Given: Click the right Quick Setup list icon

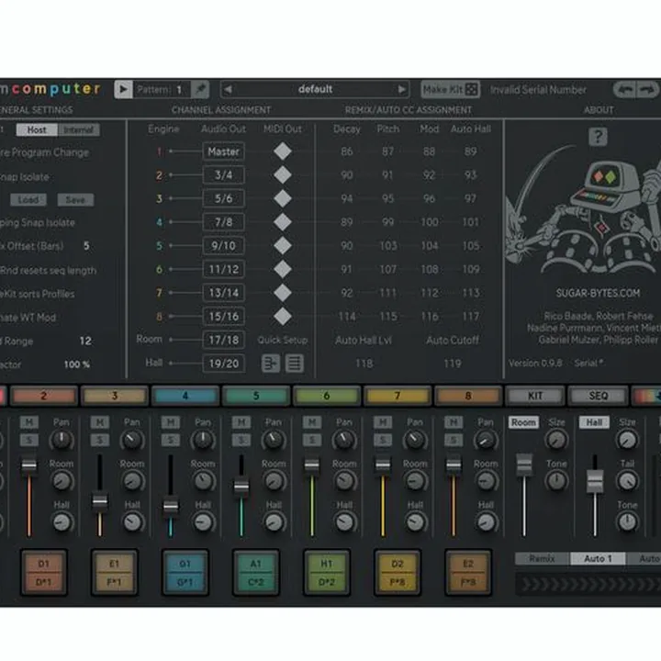Looking at the screenshot, I should click(x=295, y=364).
